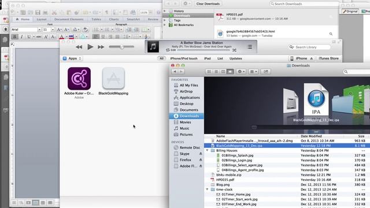This screenshot has width=370, height=208.
Task: Collapse the Billing Houses folder in Finder
Action: point(207,150)
